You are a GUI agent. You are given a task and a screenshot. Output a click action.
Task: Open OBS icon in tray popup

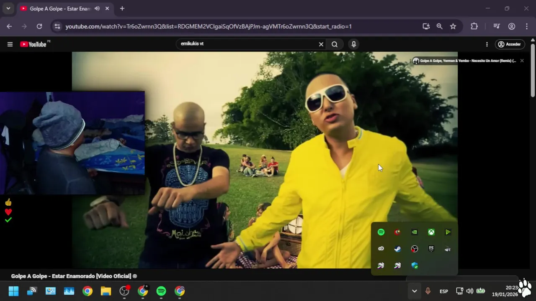[415, 249]
